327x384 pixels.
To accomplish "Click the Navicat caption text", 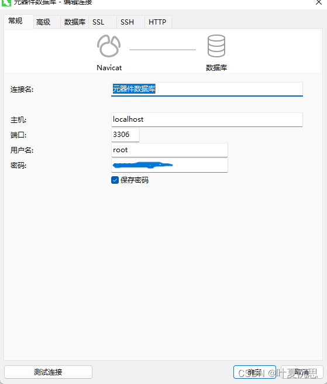I will [109, 67].
